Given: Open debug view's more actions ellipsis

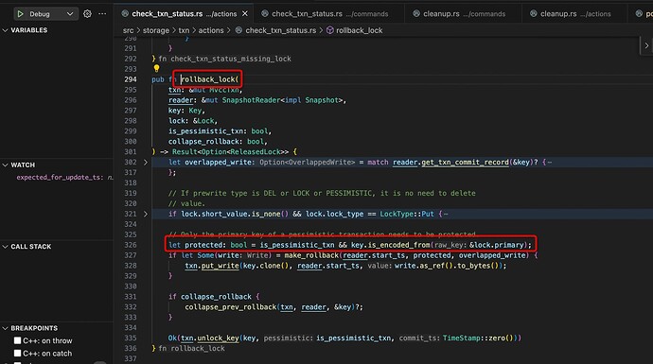Looking at the screenshot, I should (102, 14).
